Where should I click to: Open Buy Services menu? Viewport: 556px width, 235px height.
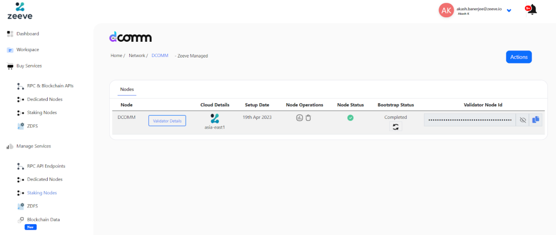tap(29, 66)
